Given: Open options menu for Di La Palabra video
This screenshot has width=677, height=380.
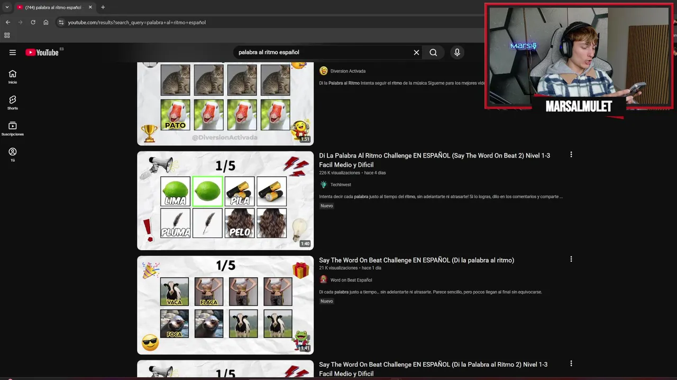Looking at the screenshot, I should tap(571, 155).
